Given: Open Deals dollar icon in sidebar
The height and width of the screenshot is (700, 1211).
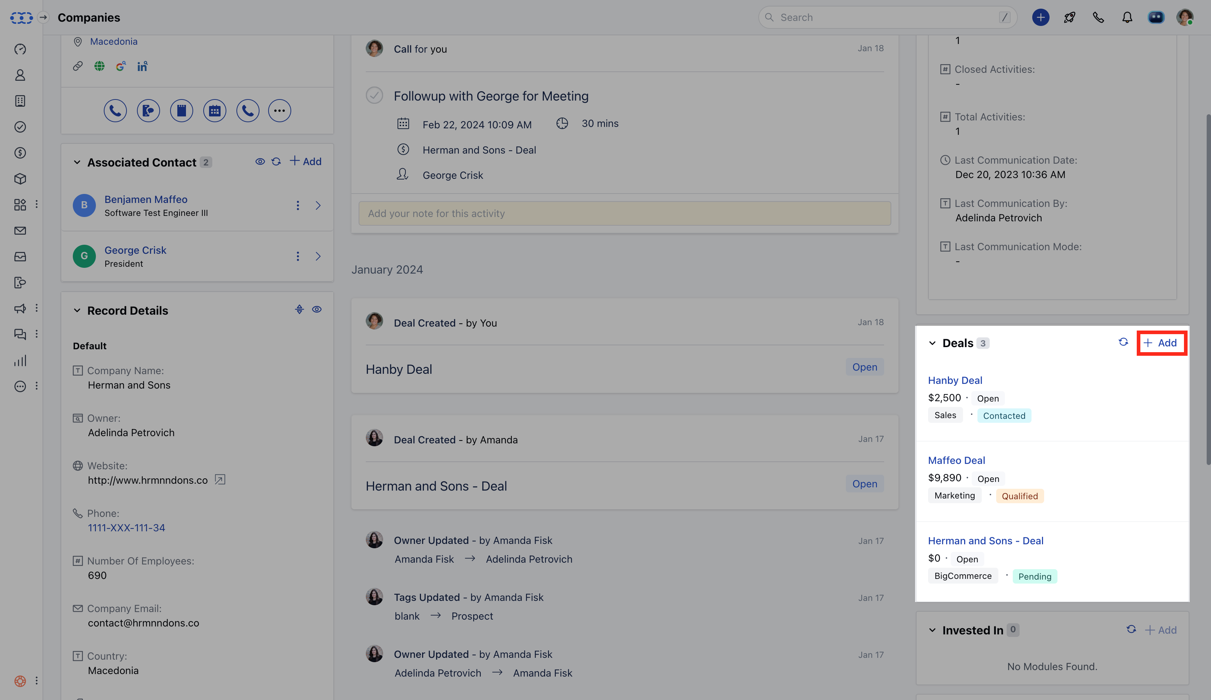Looking at the screenshot, I should [20, 153].
